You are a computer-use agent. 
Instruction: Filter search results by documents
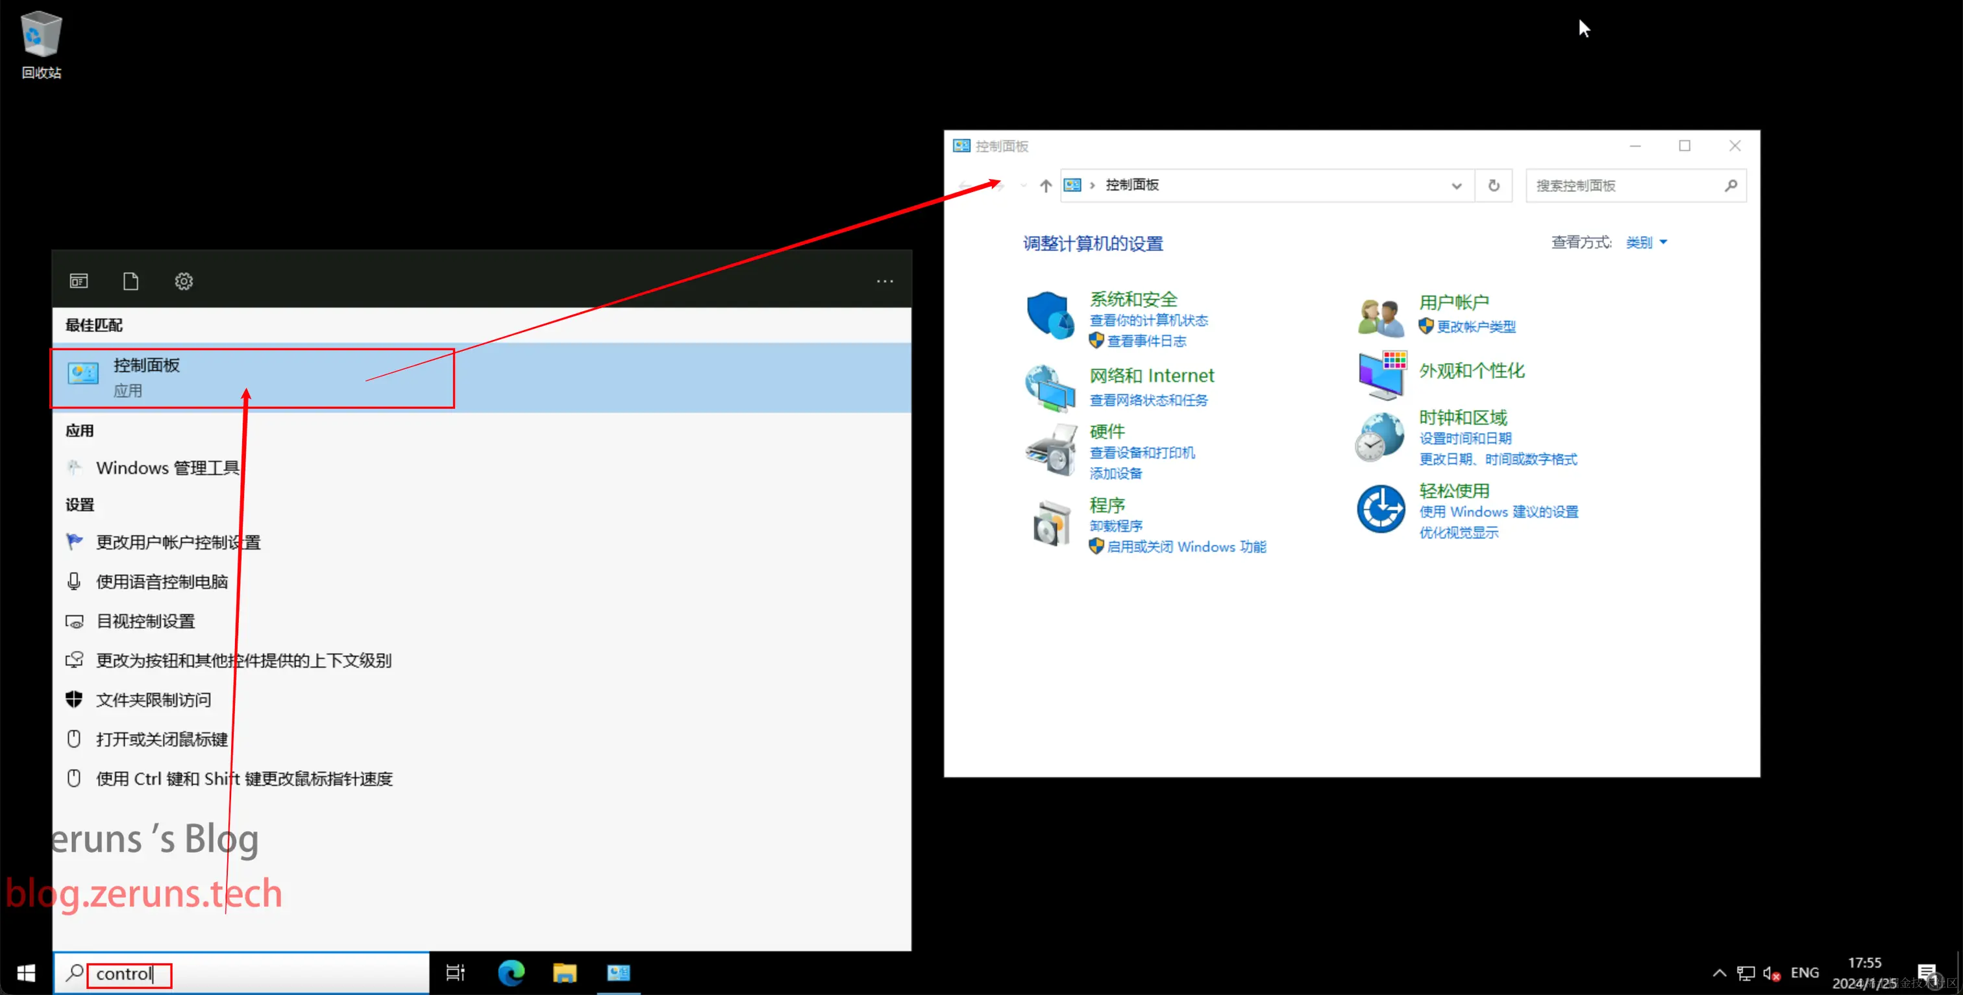130,282
